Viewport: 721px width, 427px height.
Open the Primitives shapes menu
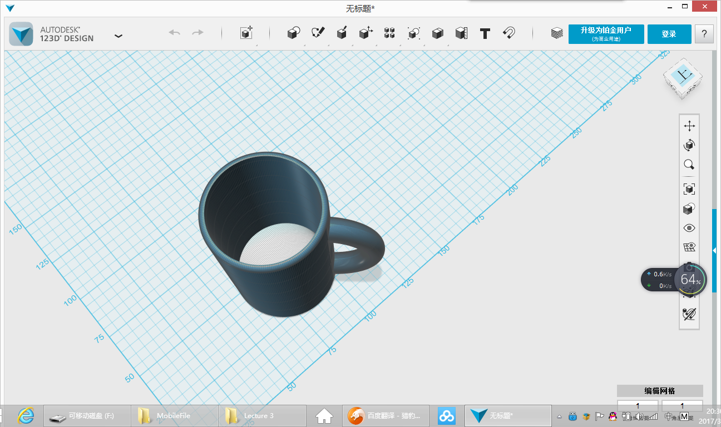294,33
